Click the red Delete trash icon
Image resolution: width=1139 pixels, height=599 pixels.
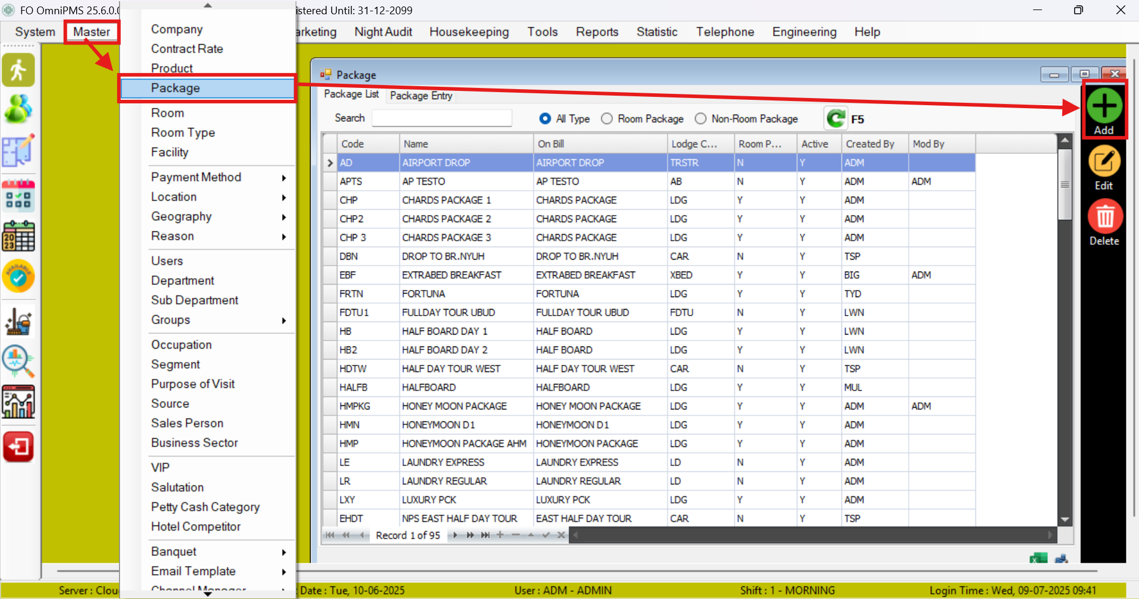tap(1105, 216)
